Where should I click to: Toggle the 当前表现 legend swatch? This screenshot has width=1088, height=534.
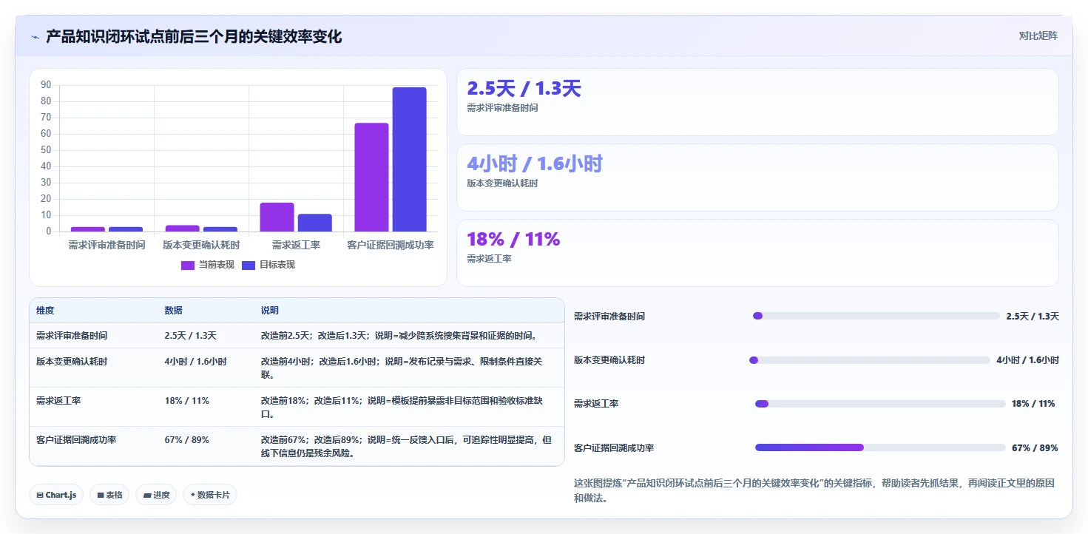(188, 265)
